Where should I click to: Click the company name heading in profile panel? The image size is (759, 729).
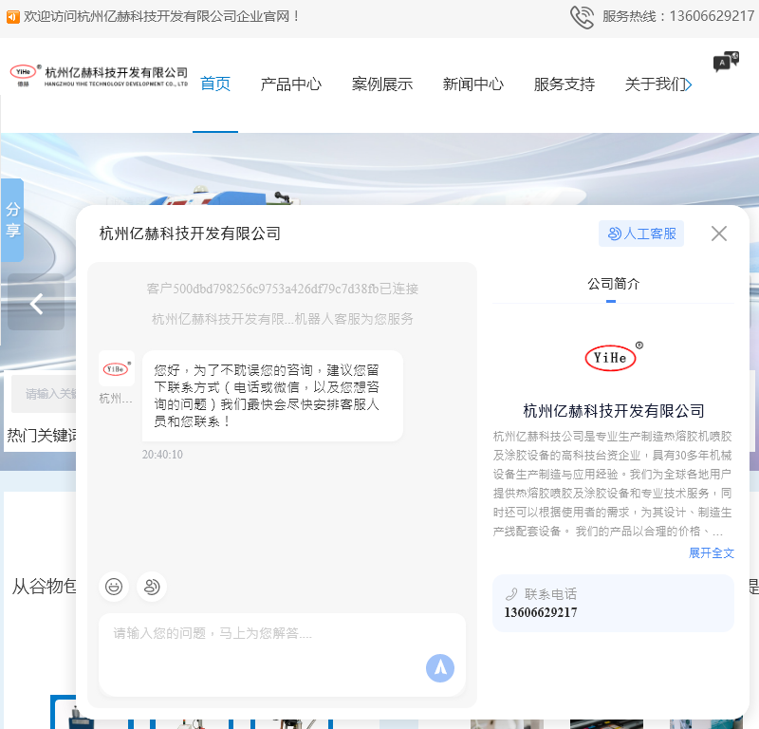613,411
